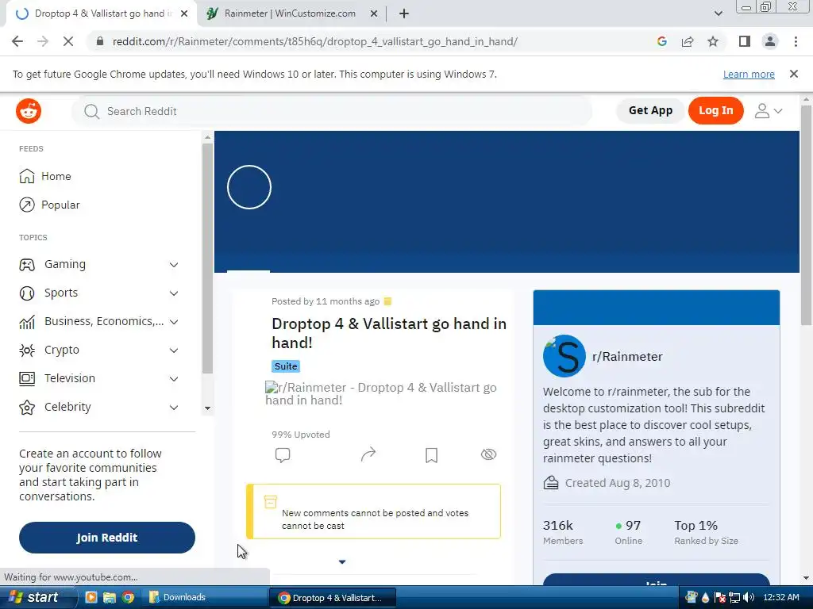Click the address bar URL

pos(314,41)
